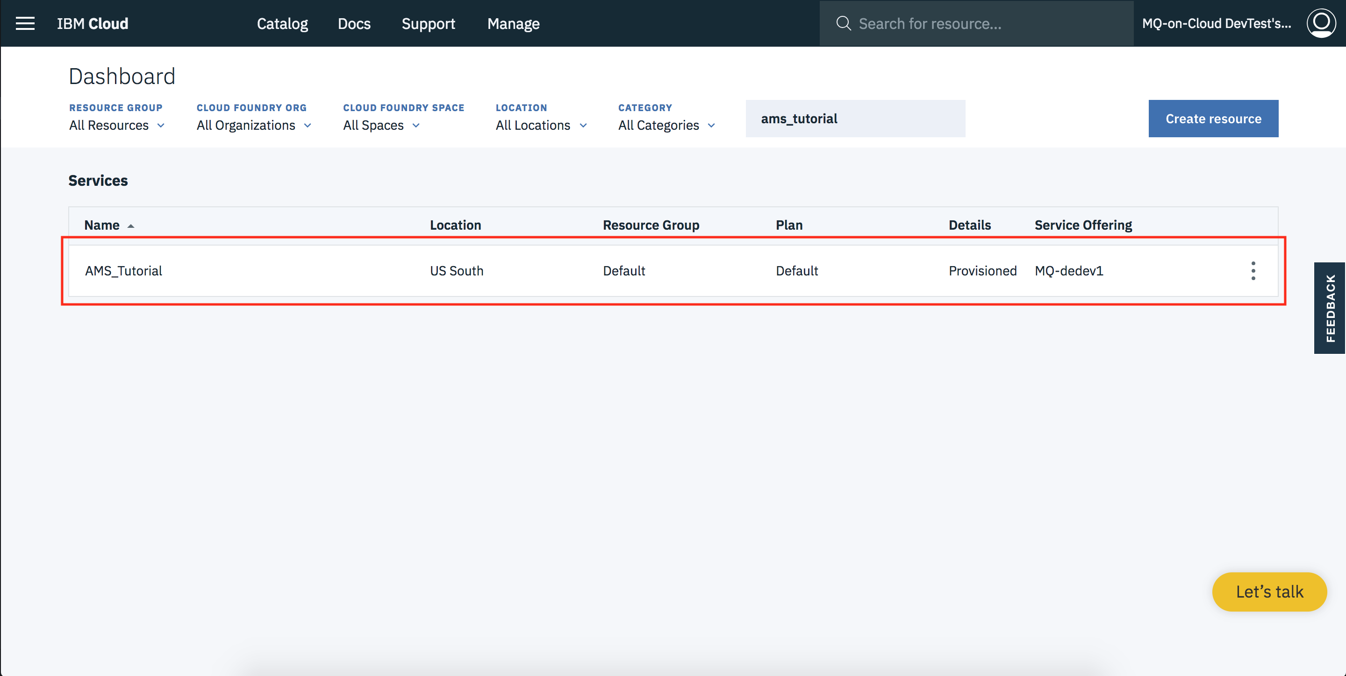Image resolution: width=1346 pixels, height=676 pixels.
Task: Click the Name column header
Action: pos(102,225)
